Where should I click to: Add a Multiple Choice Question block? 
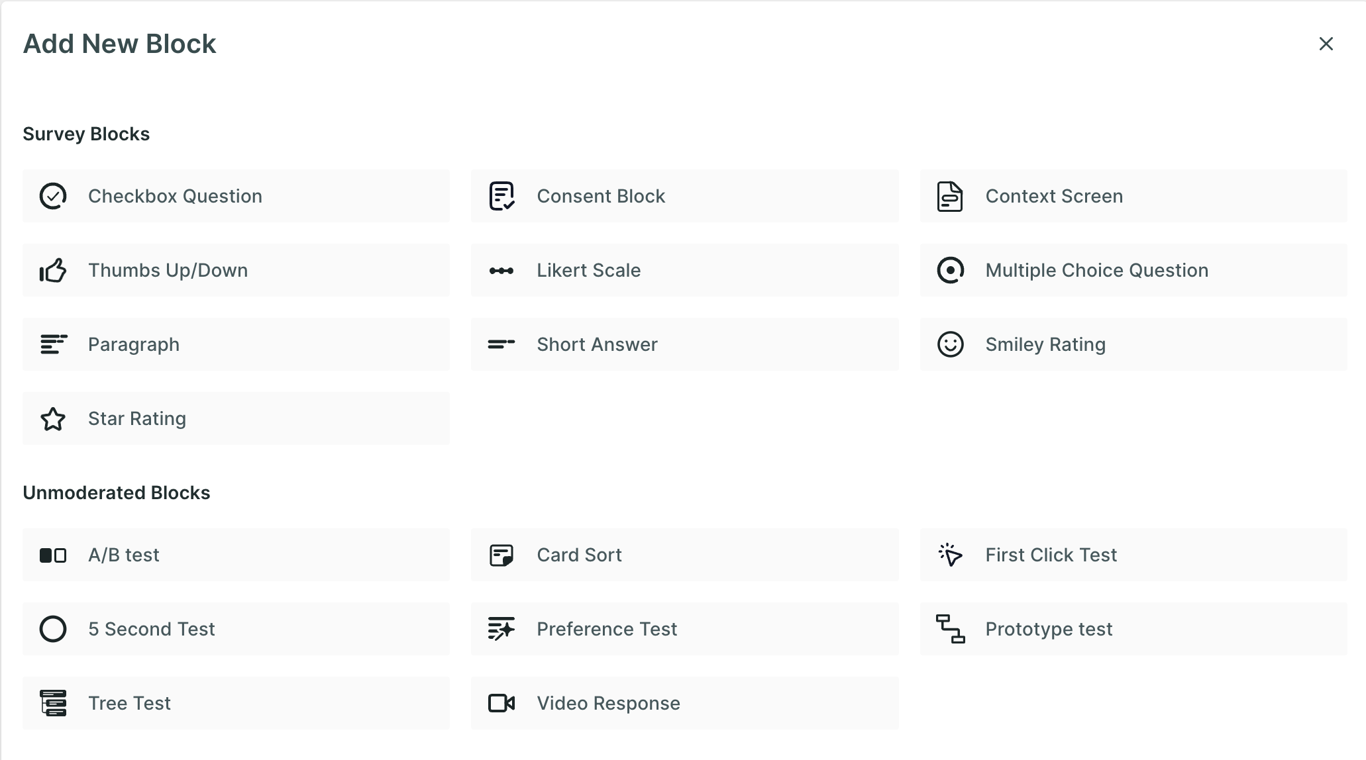point(1133,270)
